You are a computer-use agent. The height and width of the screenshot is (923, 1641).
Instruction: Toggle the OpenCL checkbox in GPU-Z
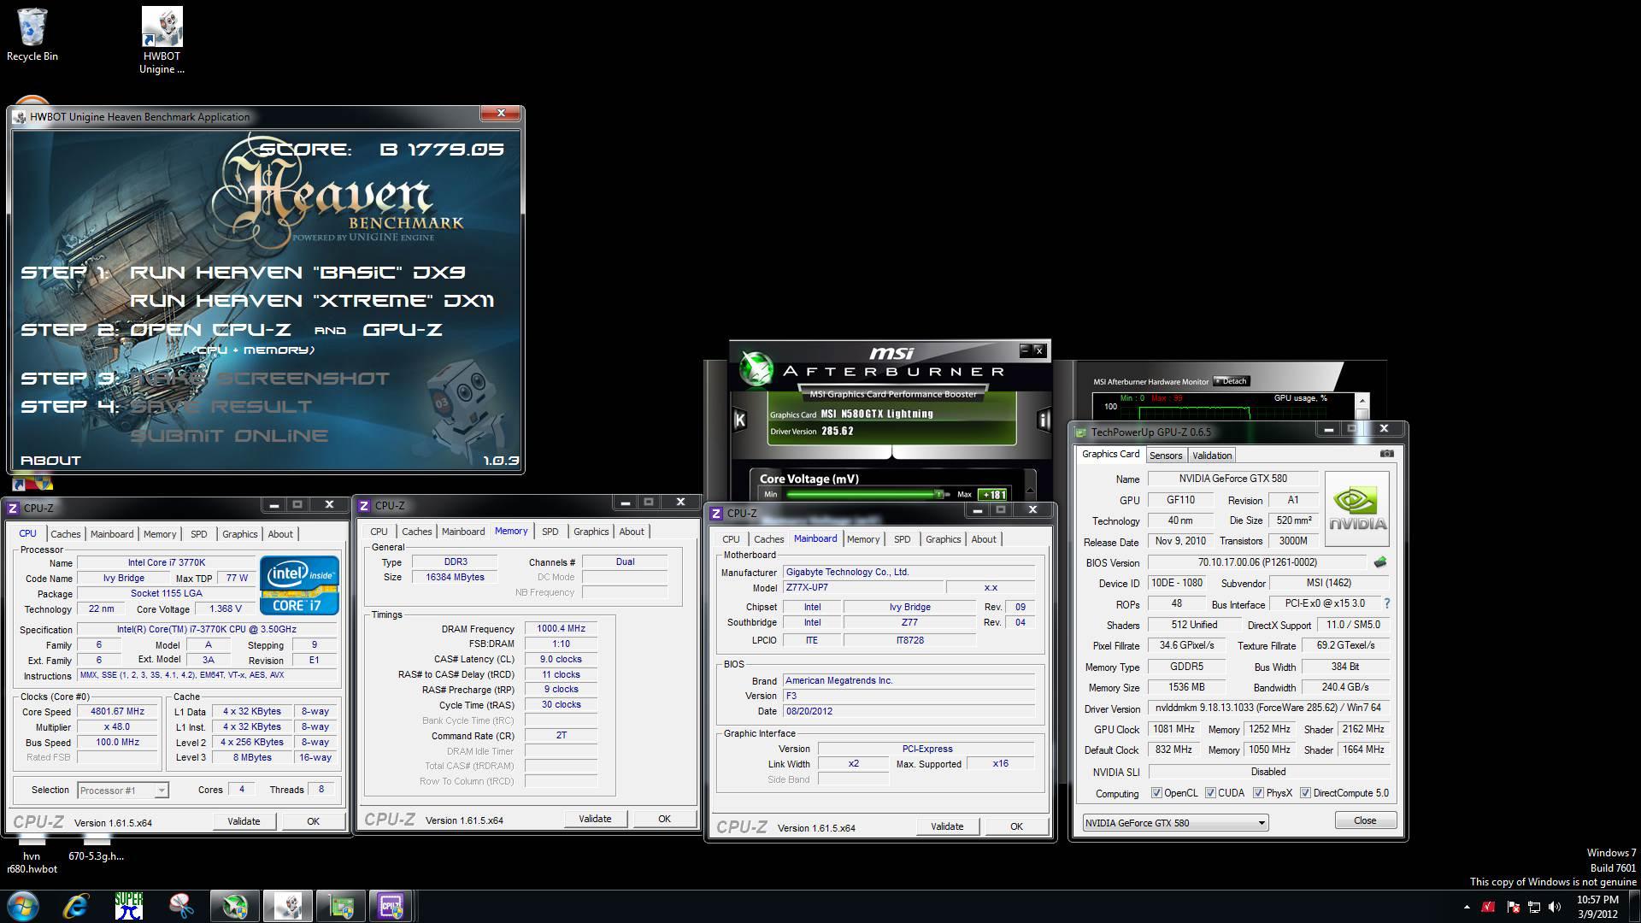point(1156,793)
